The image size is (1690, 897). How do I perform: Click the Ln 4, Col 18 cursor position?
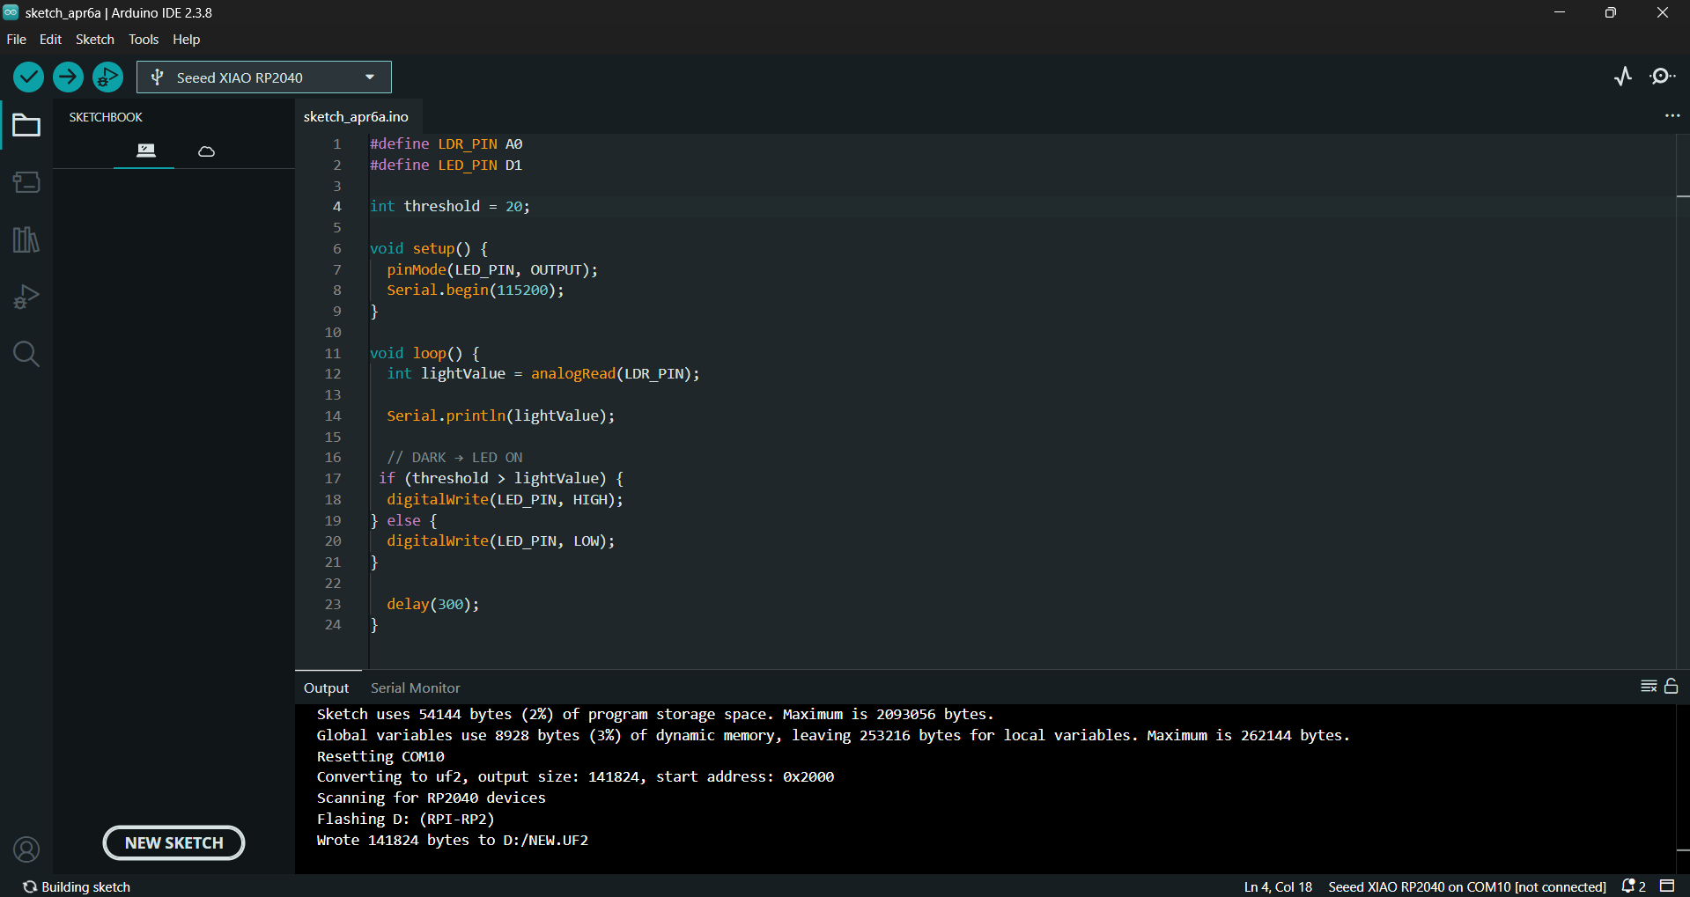1277,886
